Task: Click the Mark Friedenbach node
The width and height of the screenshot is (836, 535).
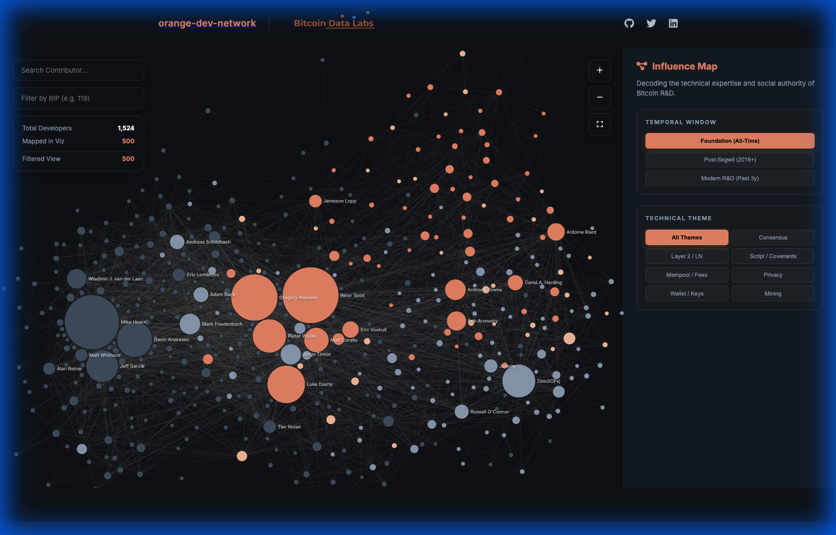Action: tap(190, 324)
